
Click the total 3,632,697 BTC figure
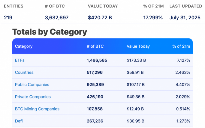tap(57, 18)
